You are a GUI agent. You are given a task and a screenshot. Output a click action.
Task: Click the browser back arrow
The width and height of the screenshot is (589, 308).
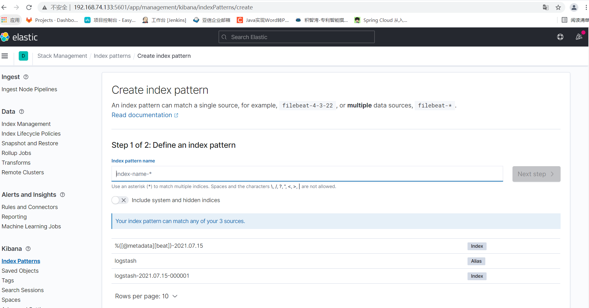point(4,7)
